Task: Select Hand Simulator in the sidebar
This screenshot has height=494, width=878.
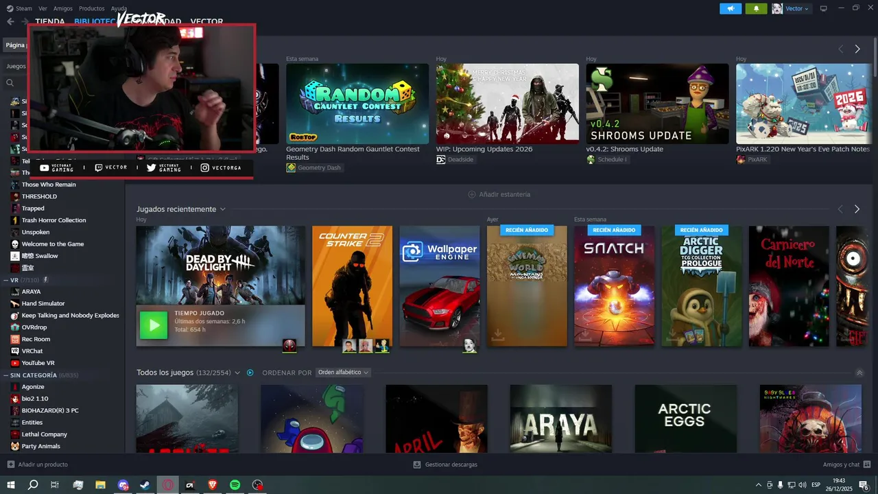Action: [43, 303]
